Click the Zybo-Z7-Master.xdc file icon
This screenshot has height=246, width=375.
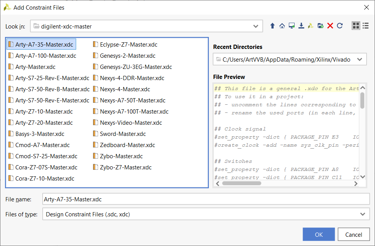click(x=95, y=167)
